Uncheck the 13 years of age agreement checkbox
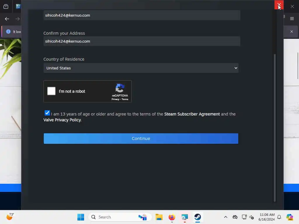The image size is (299, 224). pyautogui.click(x=47, y=113)
